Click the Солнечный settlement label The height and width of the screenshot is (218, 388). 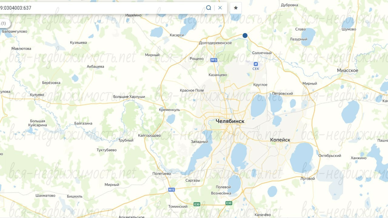click(262, 53)
